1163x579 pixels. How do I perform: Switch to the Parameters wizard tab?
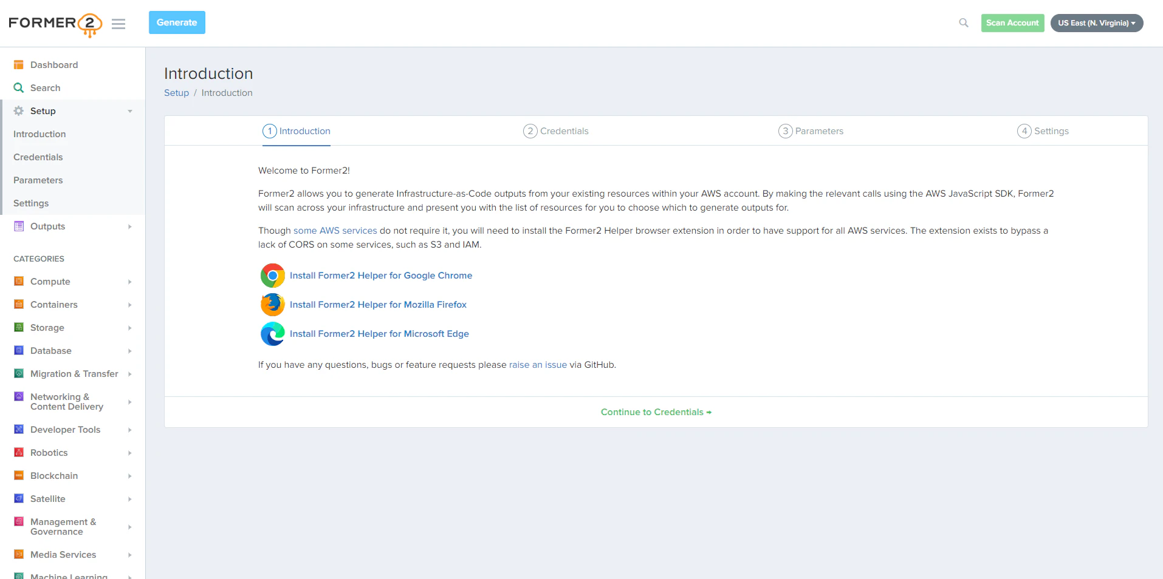811,131
